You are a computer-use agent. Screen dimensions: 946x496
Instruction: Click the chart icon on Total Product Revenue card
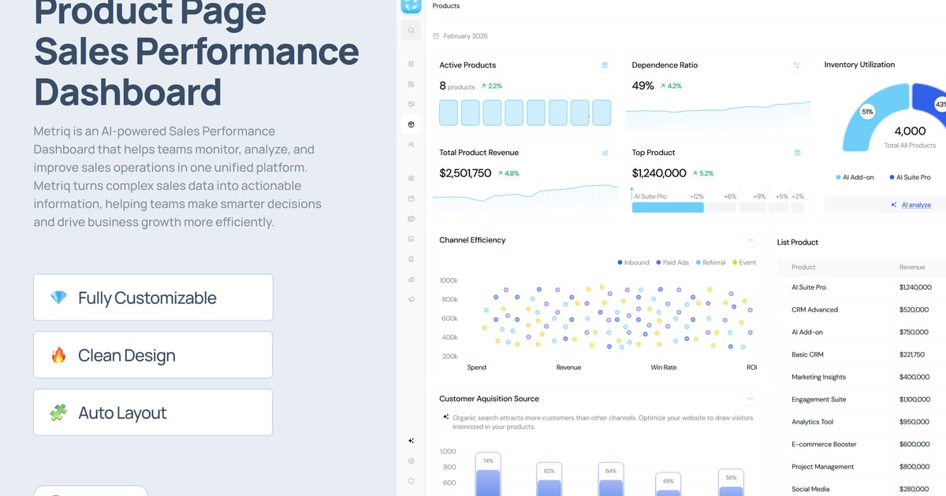[x=605, y=153]
